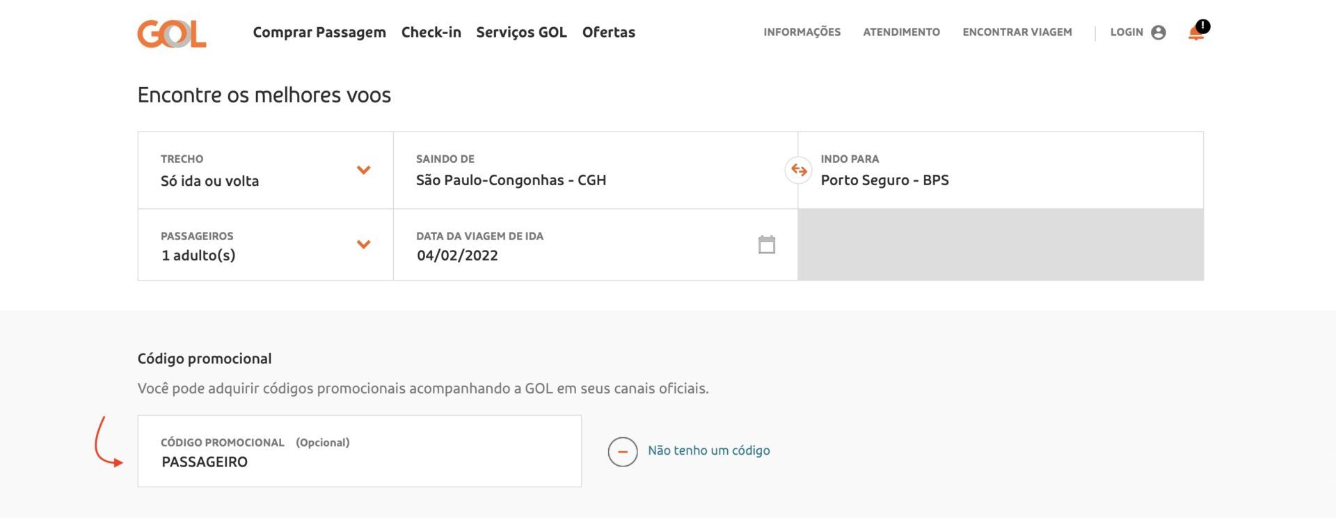Swap origin and destination airports
This screenshot has height=518, width=1336.
click(799, 170)
